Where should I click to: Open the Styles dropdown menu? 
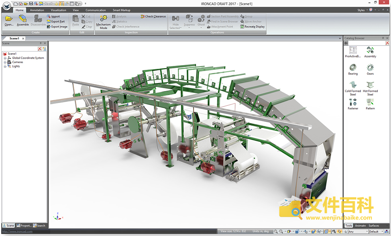362,10
